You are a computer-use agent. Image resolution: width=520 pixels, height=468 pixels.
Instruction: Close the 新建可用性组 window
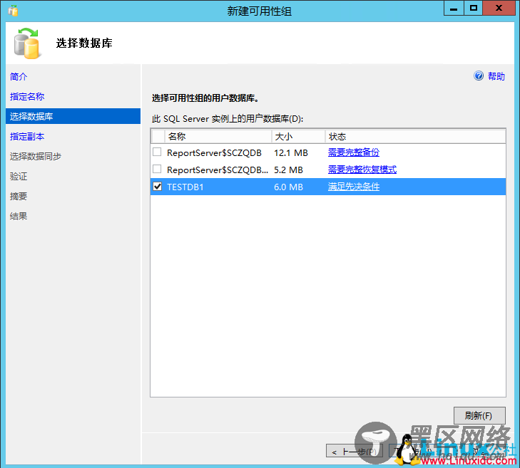(499, 9)
